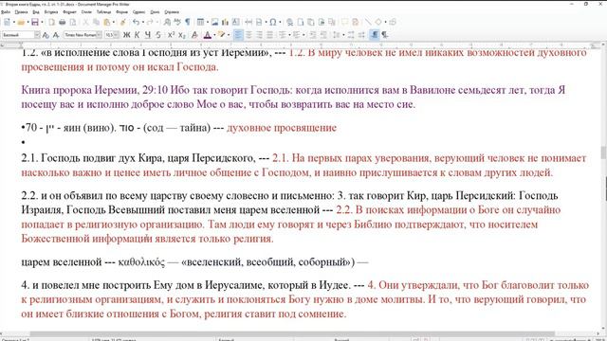Toggle Superscript x² formatting

click(171, 35)
